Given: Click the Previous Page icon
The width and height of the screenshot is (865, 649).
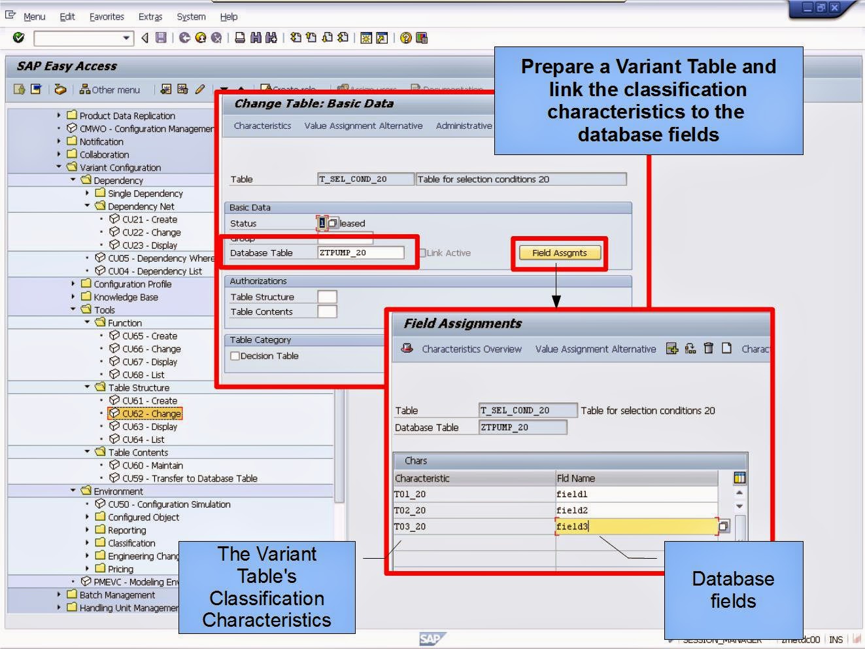Looking at the screenshot, I should (311, 38).
